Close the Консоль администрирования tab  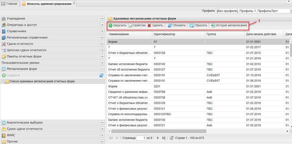[74, 3]
